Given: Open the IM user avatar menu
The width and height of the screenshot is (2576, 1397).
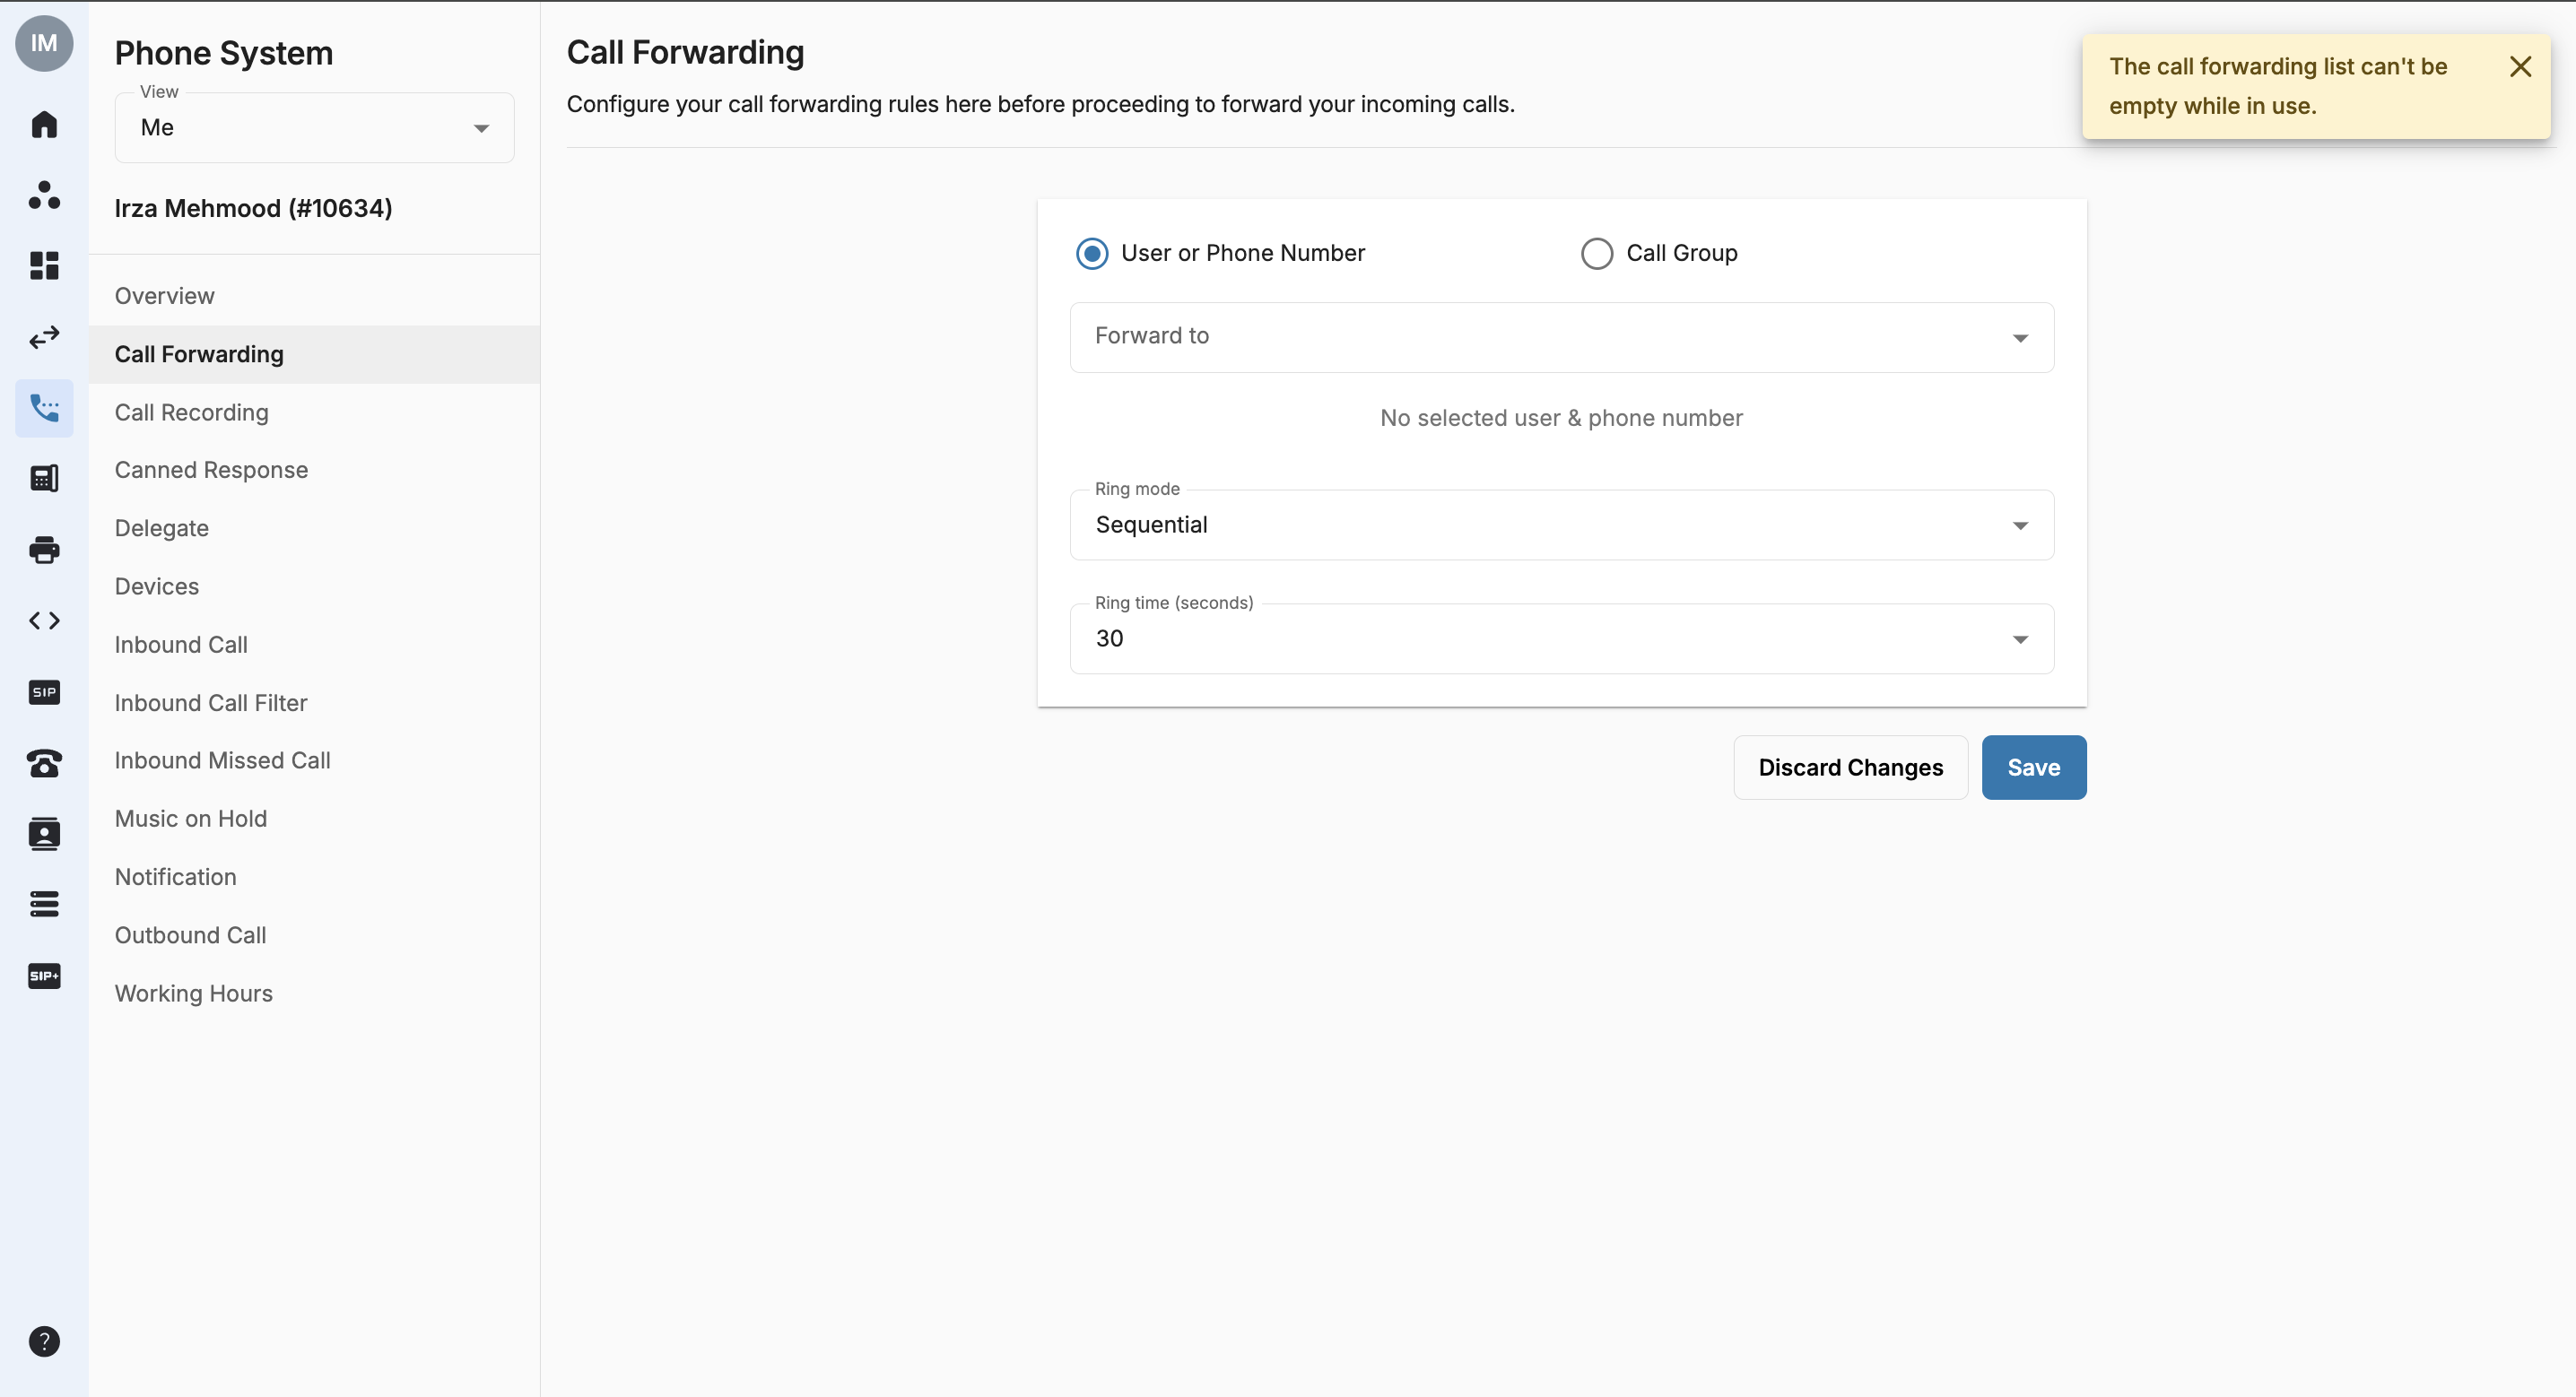Looking at the screenshot, I should point(44,43).
